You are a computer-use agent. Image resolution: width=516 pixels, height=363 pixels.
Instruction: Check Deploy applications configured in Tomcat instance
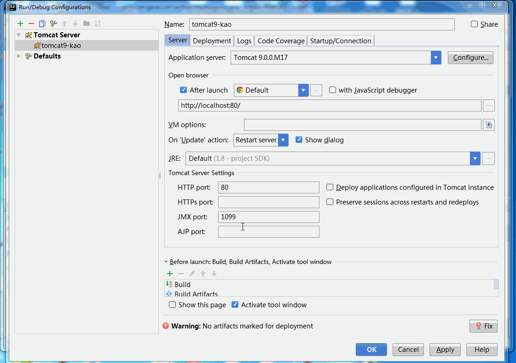point(330,187)
